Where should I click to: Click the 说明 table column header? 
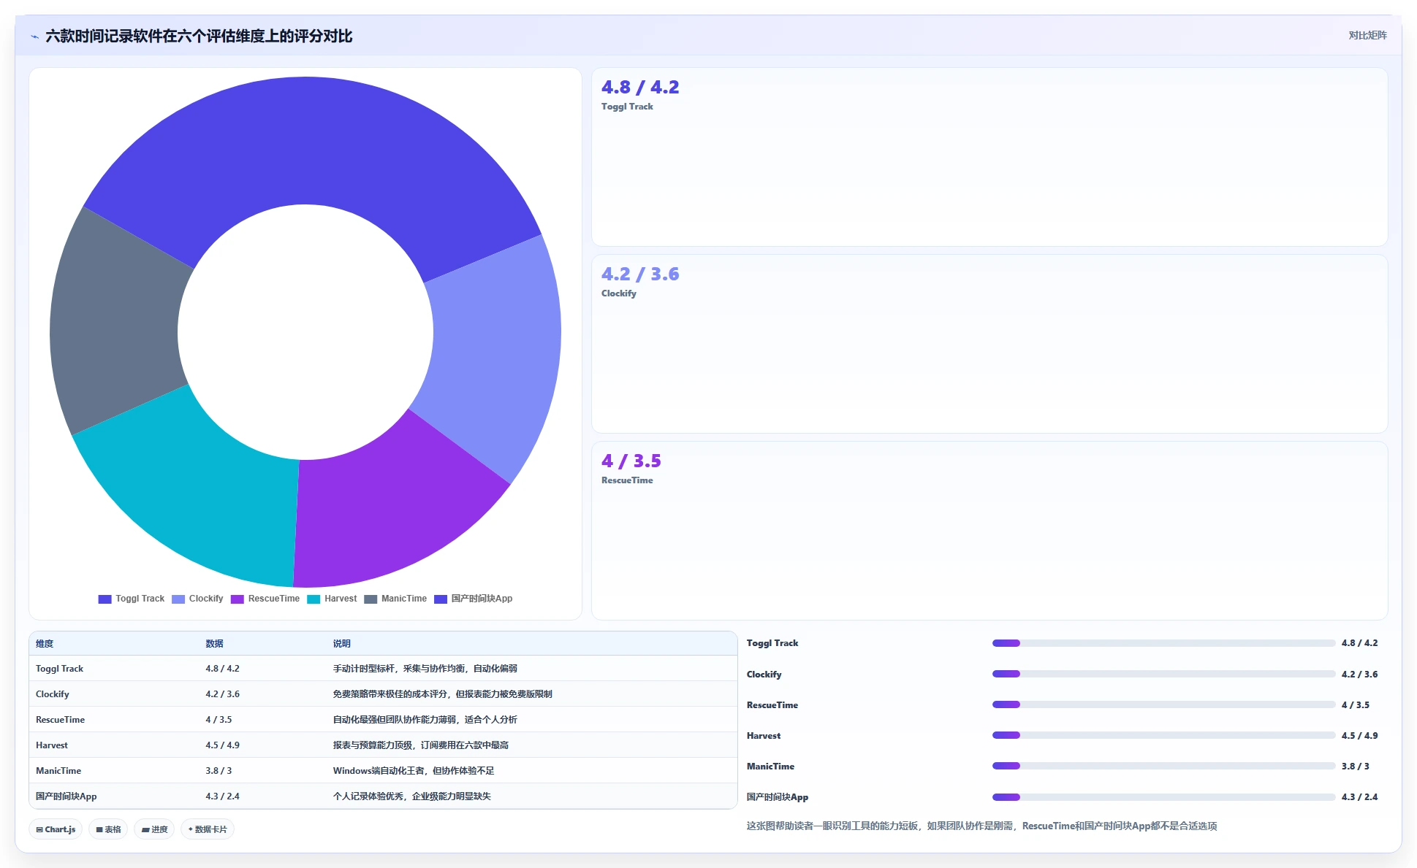tap(341, 644)
